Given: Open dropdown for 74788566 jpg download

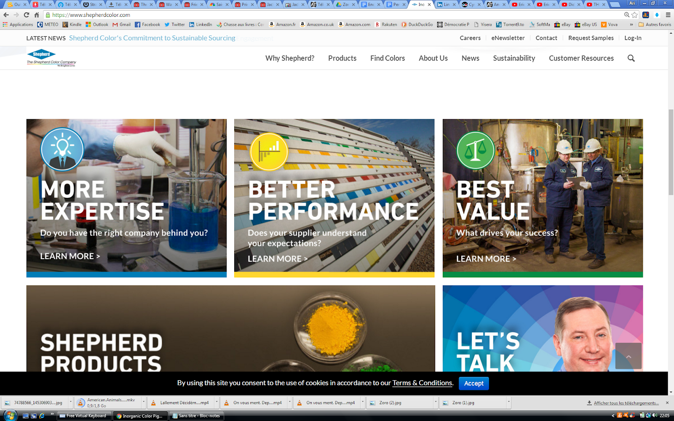Looking at the screenshot, I should tap(71, 402).
